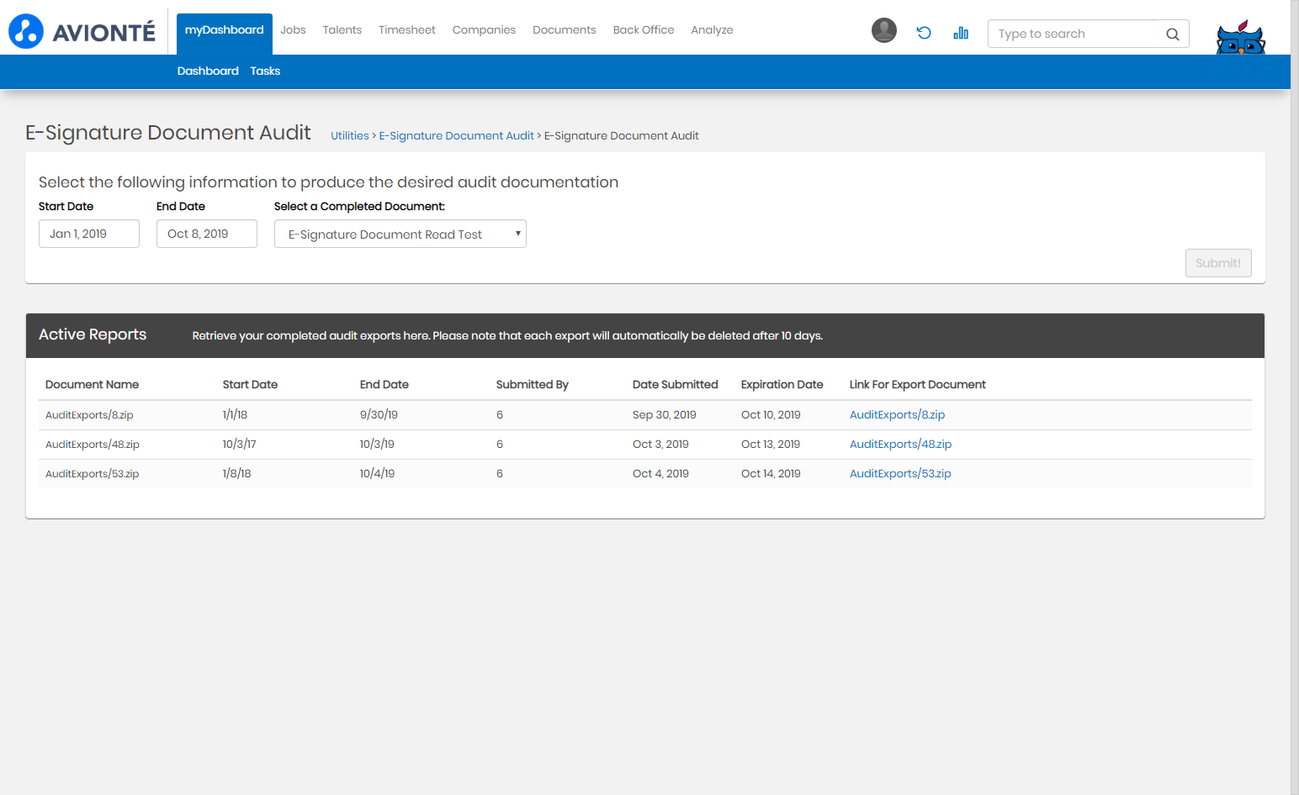Download the AuditExports/53.zip link
The image size is (1299, 795).
[900, 473]
